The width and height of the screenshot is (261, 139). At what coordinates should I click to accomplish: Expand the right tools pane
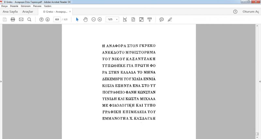click(x=260, y=81)
